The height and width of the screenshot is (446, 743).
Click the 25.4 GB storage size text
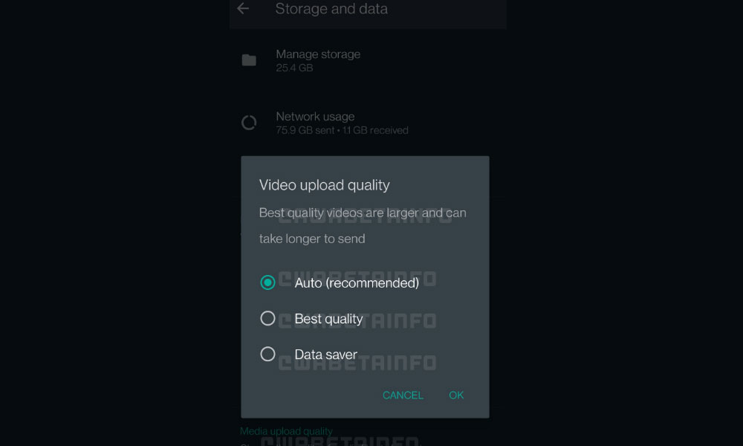tap(294, 68)
